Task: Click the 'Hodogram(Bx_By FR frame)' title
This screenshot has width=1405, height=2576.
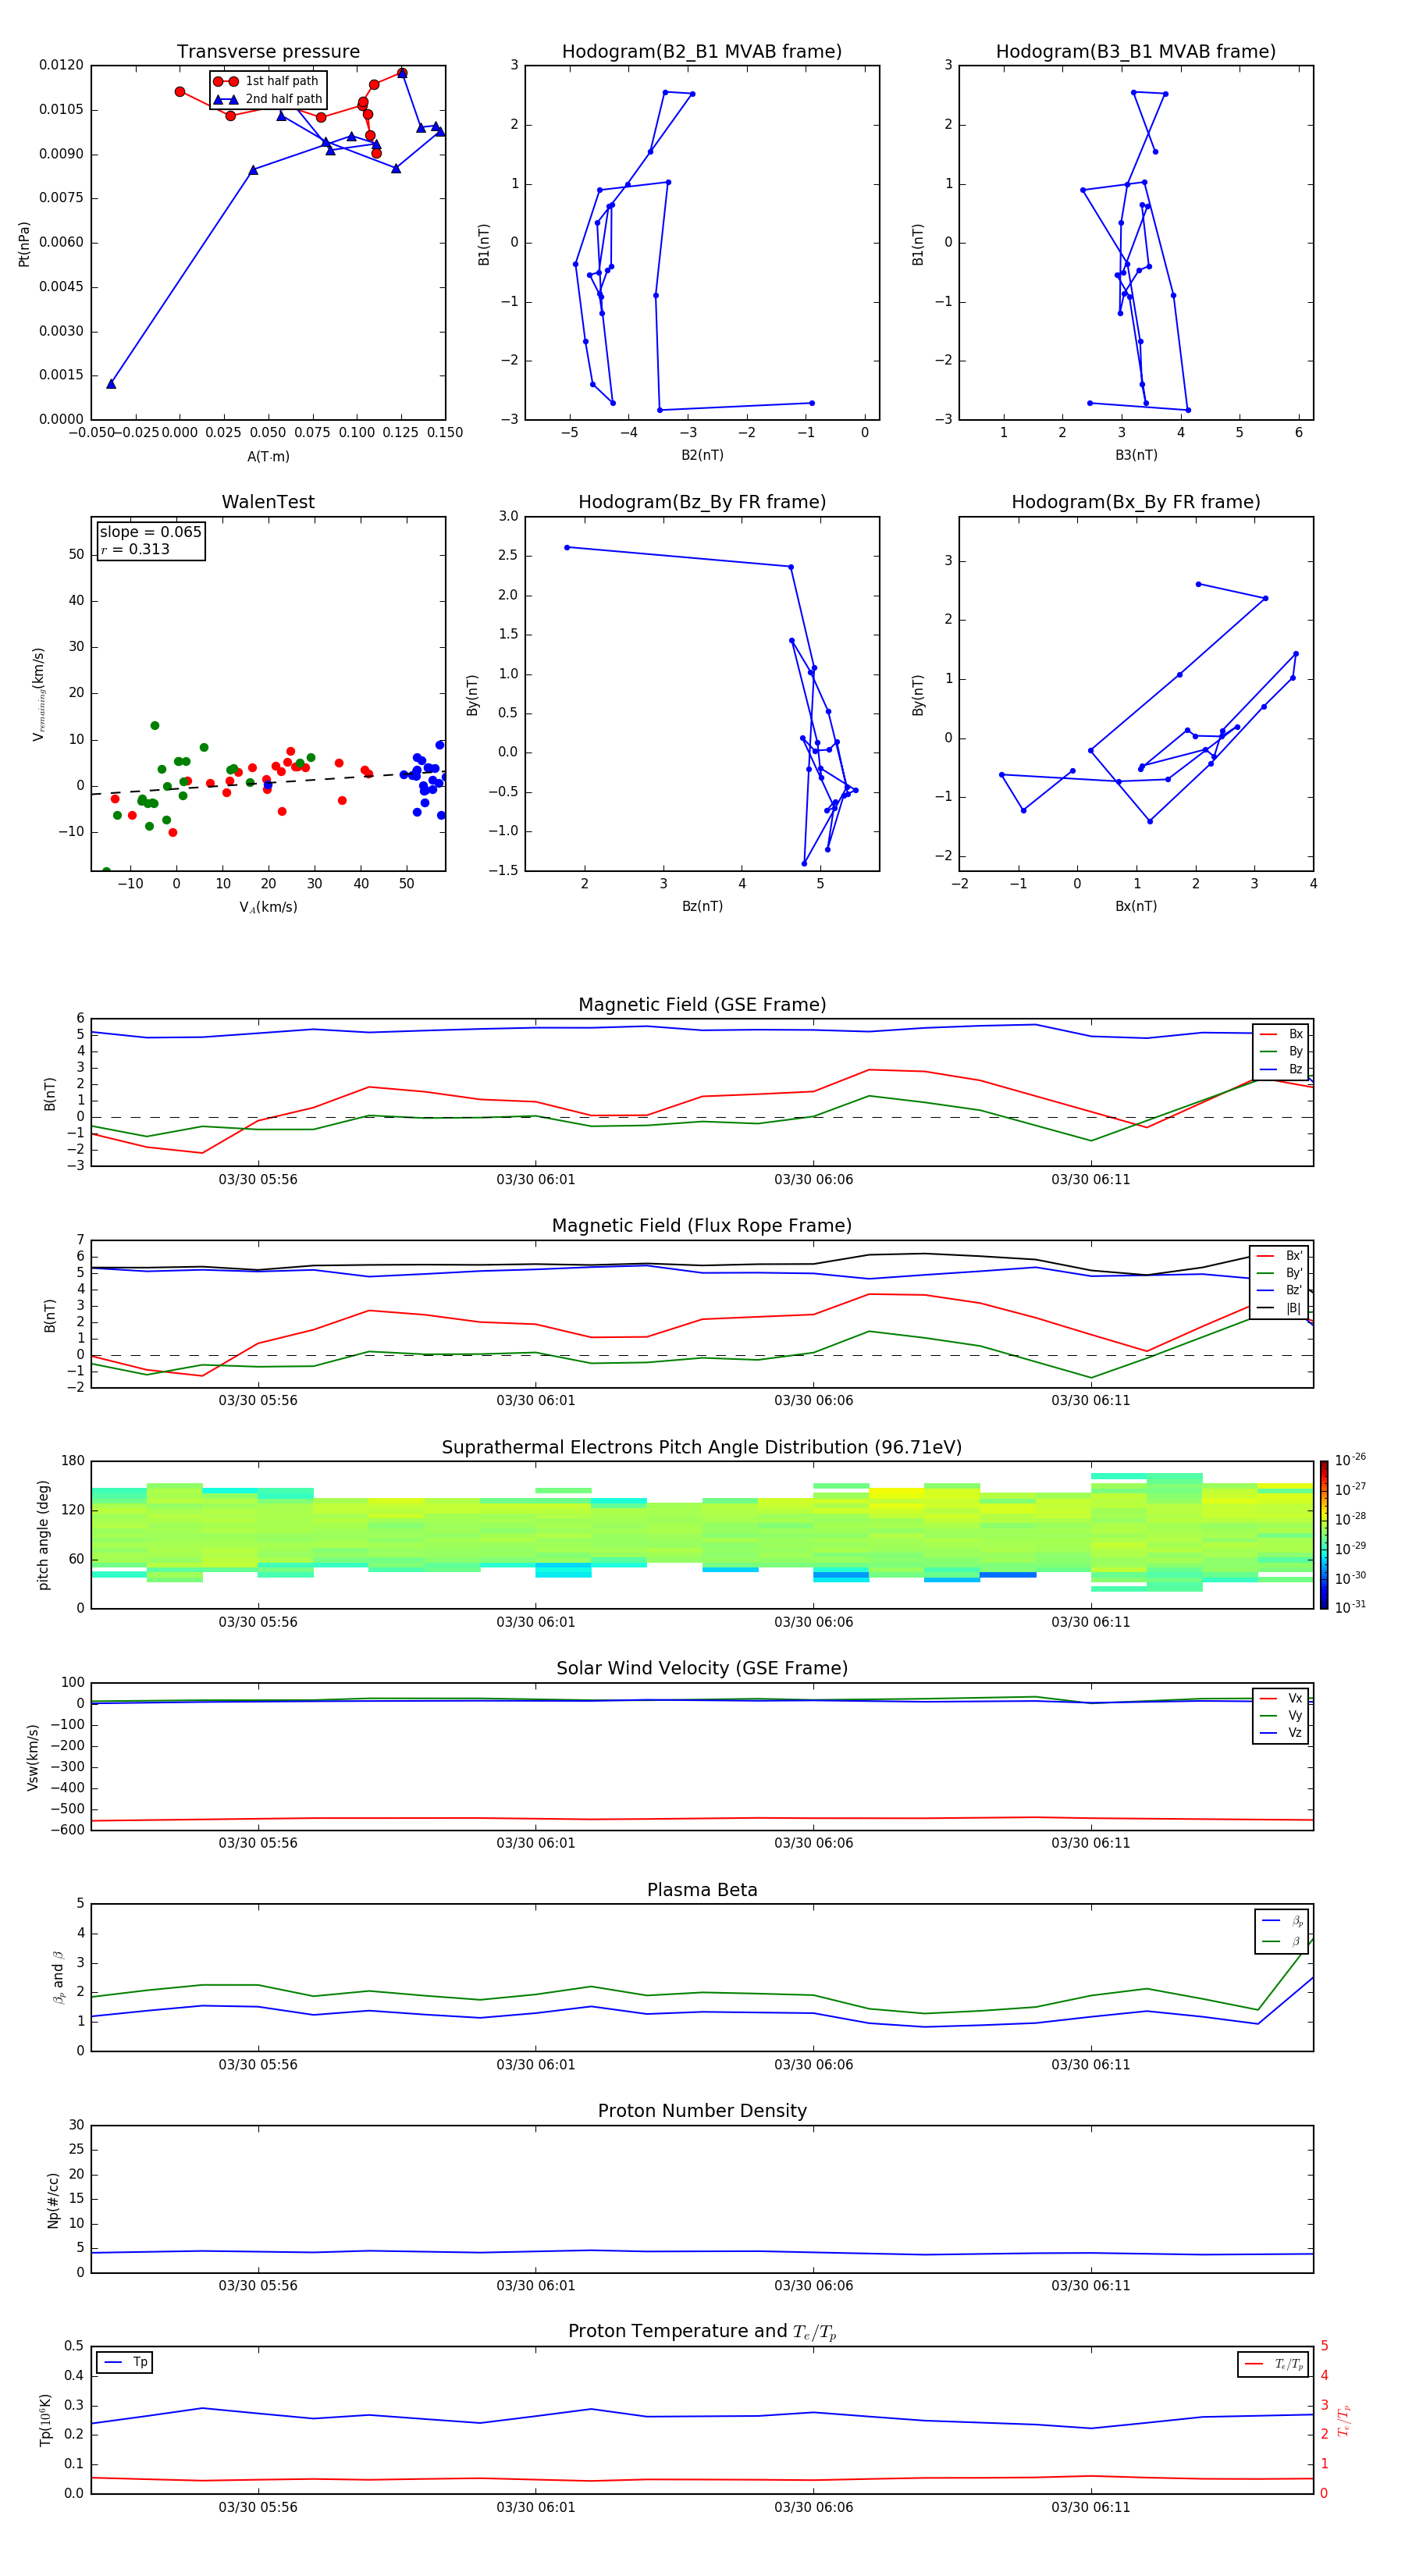Action: pyautogui.click(x=1136, y=502)
